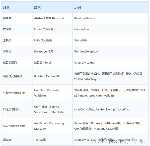
Task: Click the RuntimeException example text
Action: [86, 52]
